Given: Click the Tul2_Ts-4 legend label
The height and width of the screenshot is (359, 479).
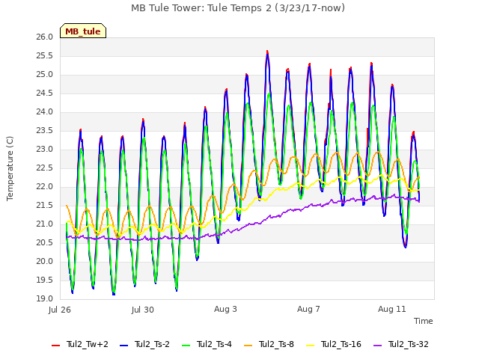Looking at the screenshot, I should point(214,344).
